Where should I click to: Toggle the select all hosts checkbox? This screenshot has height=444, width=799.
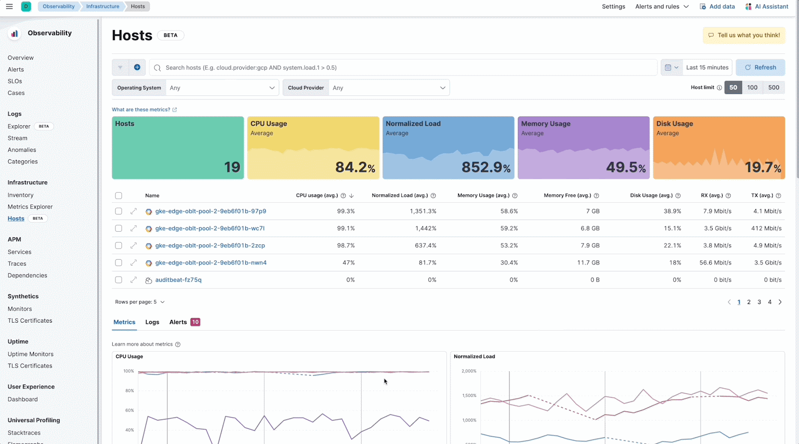click(118, 196)
